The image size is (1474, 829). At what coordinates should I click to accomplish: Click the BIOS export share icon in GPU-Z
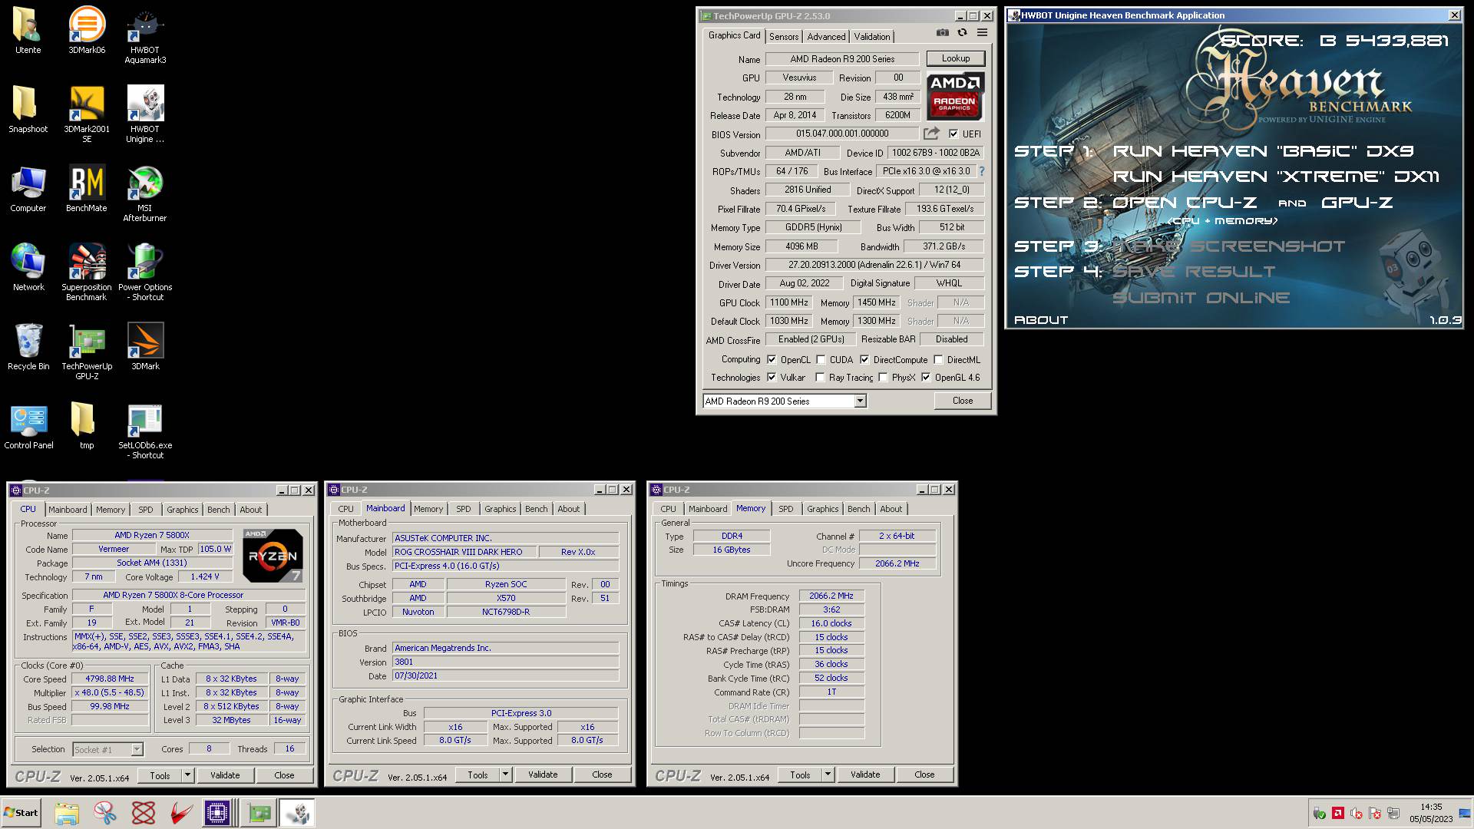click(931, 134)
